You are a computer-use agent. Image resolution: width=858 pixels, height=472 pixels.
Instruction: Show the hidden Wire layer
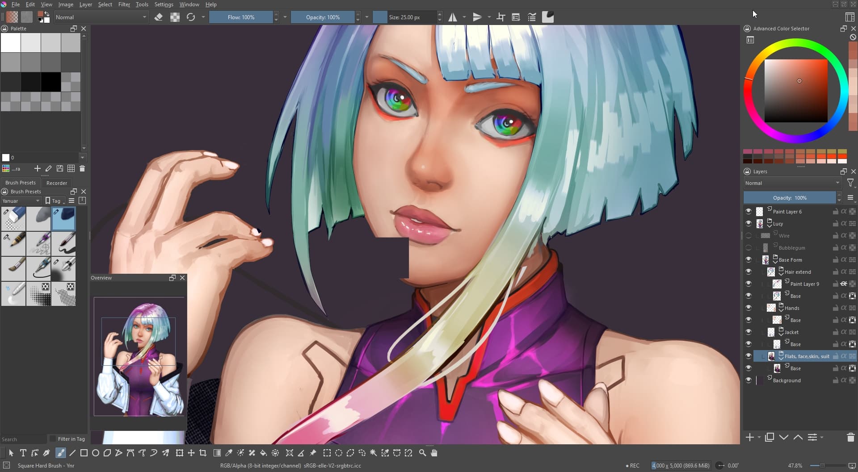tap(749, 235)
